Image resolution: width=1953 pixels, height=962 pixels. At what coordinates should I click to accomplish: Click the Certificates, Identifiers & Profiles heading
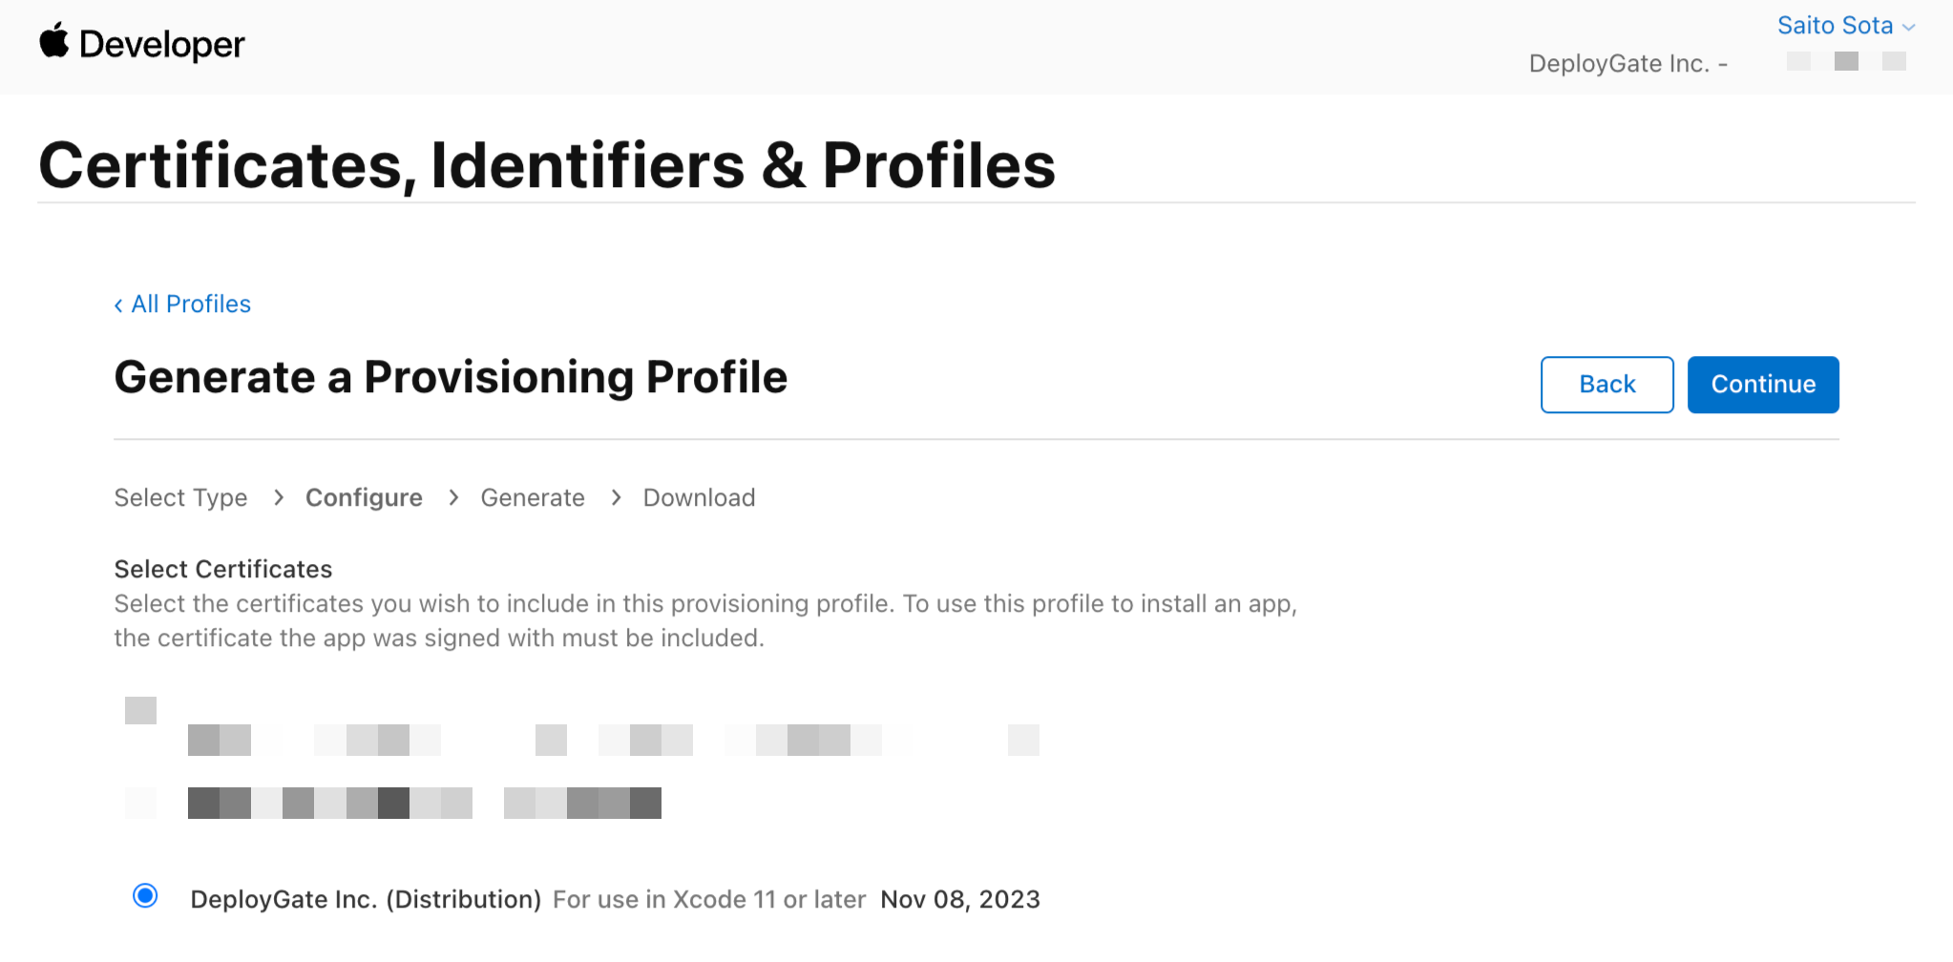click(x=547, y=163)
